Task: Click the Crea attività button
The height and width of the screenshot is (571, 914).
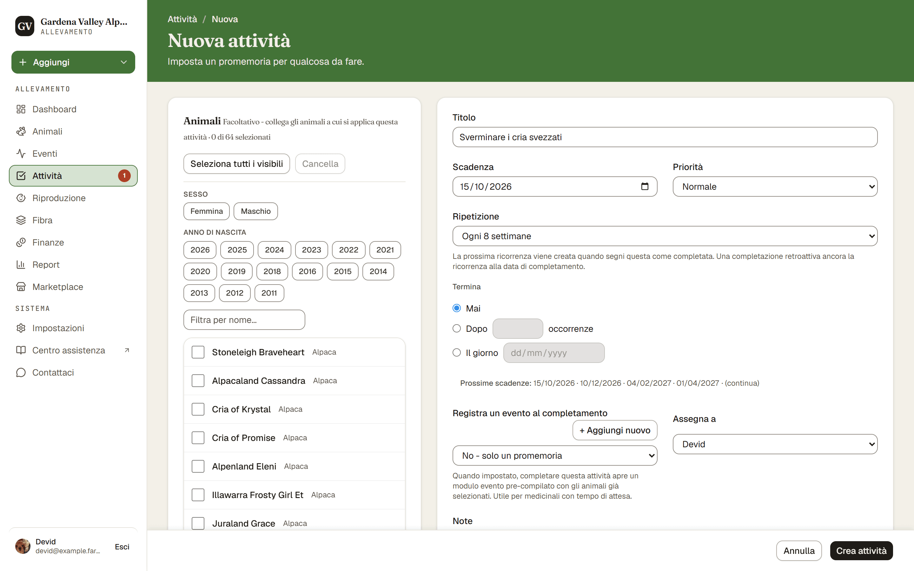Action: 861,551
